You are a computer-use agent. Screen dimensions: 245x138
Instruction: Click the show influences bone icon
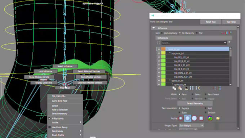[197, 88]
